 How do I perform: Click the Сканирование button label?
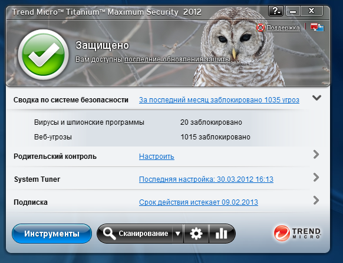143,234
